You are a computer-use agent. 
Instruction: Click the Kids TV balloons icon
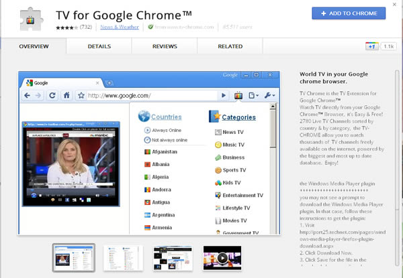(218, 183)
